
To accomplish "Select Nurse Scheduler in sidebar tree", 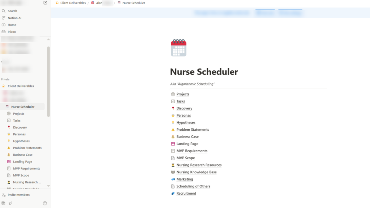I will coord(23,107).
